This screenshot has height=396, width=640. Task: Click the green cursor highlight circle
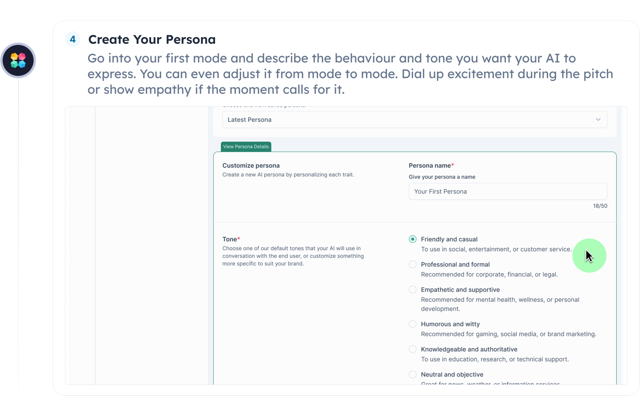tap(589, 256)
